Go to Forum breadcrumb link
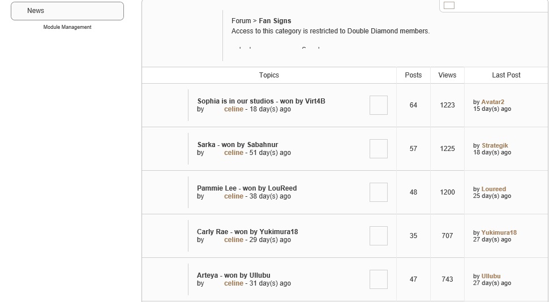Viewport: 549px width, 302px height. (x=241, y=21)
